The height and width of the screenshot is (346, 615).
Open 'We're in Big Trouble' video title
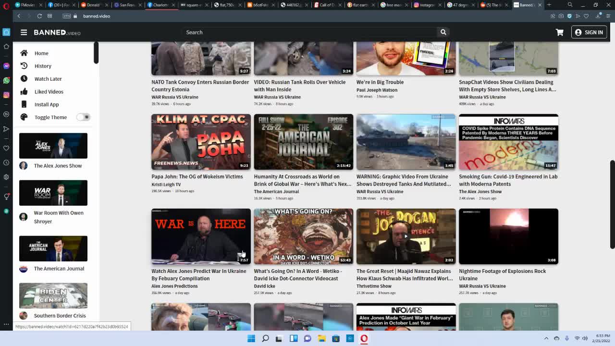(380, 82)
